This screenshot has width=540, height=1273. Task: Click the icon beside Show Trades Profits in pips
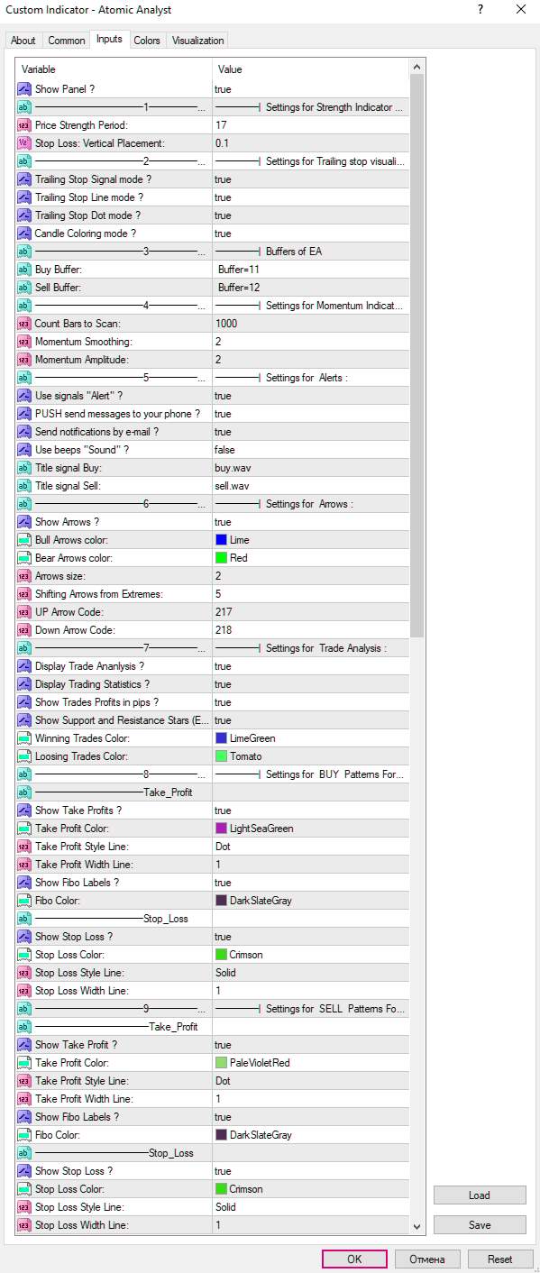coord(24,702)
